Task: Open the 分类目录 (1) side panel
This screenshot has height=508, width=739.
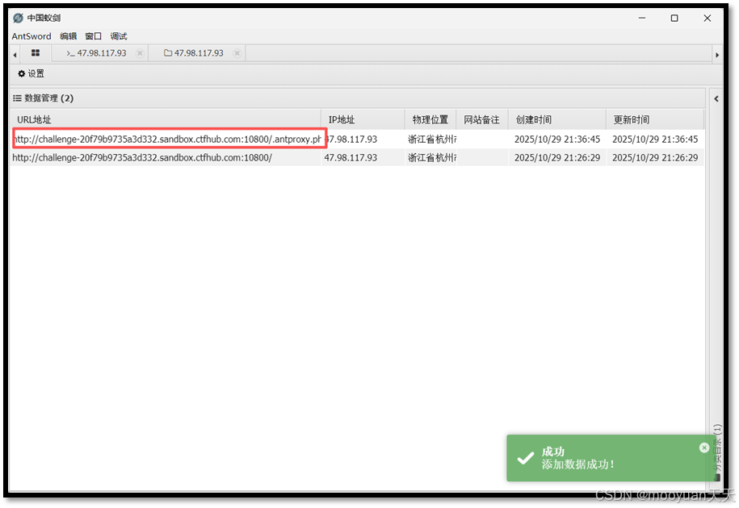Action: pyautogui.click(x=717, y=452)
